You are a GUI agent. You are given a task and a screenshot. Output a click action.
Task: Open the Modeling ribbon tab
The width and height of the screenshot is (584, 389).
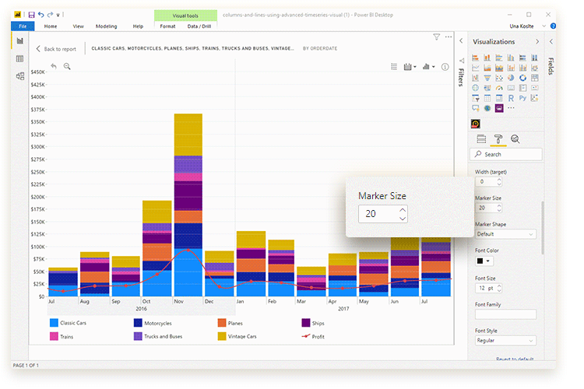106,26
